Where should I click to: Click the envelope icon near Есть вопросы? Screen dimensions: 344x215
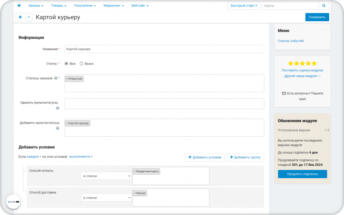[x=284, y=93]
